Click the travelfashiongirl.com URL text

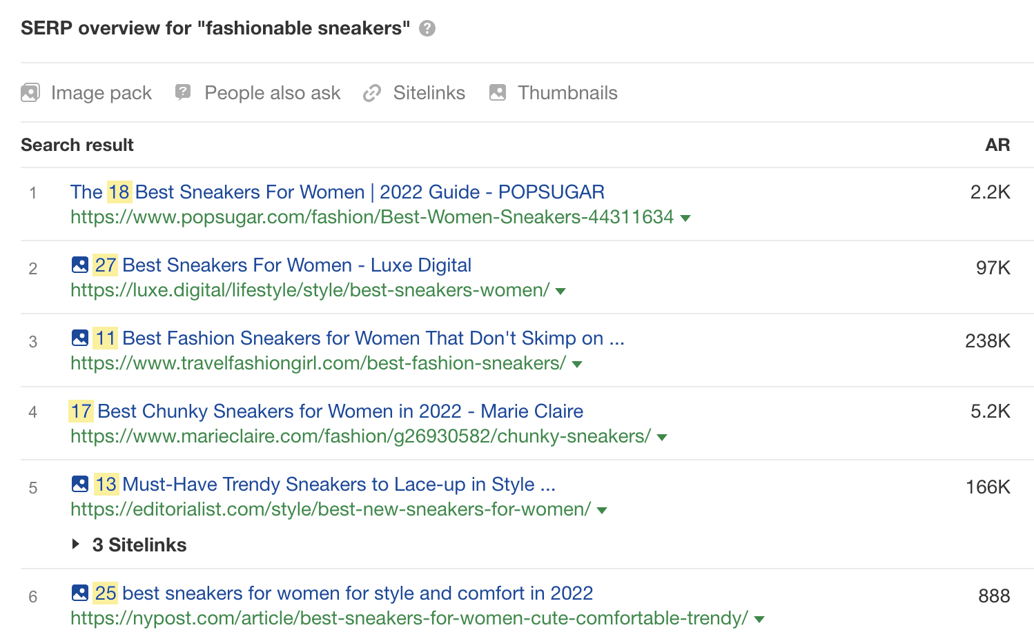click(317, 363)
